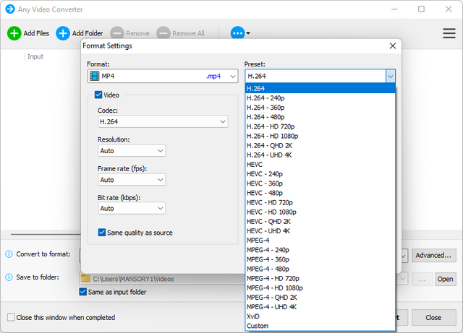Click the green Add Files plus icon
The height and width of the screenshot is (333, 463).
pos(14,33)
